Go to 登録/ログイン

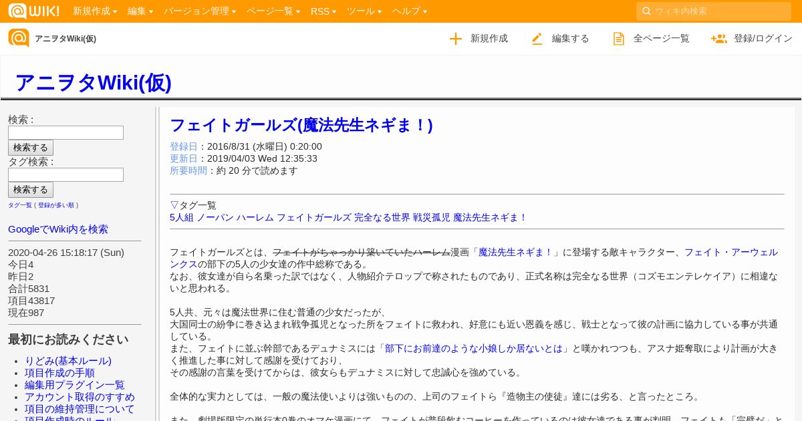(763, 39)
